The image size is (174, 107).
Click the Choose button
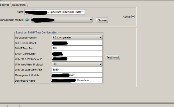pos(102,20)
